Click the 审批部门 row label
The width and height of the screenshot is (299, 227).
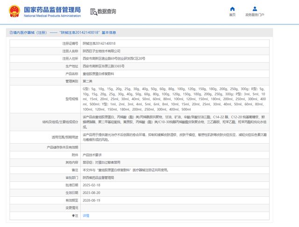(x=72, y=178)
